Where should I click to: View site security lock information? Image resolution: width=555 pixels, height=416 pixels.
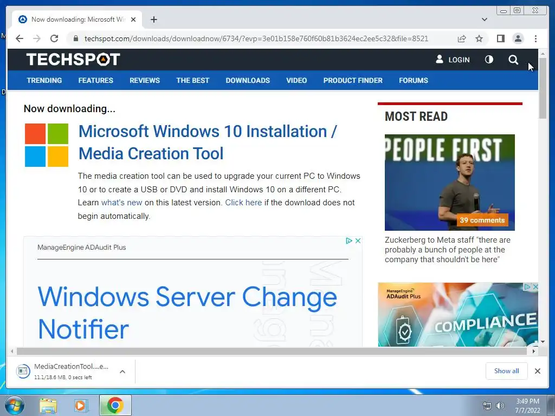tap(76, 38)
